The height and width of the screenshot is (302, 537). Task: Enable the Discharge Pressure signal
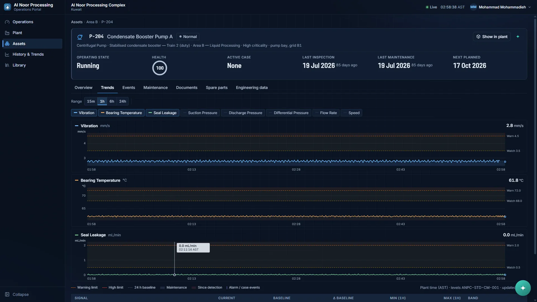point(243,113)
